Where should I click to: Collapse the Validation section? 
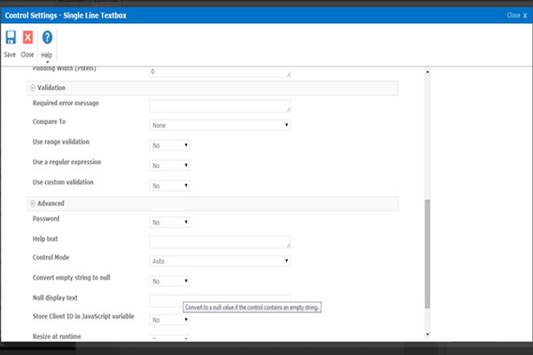click(33, 88)
